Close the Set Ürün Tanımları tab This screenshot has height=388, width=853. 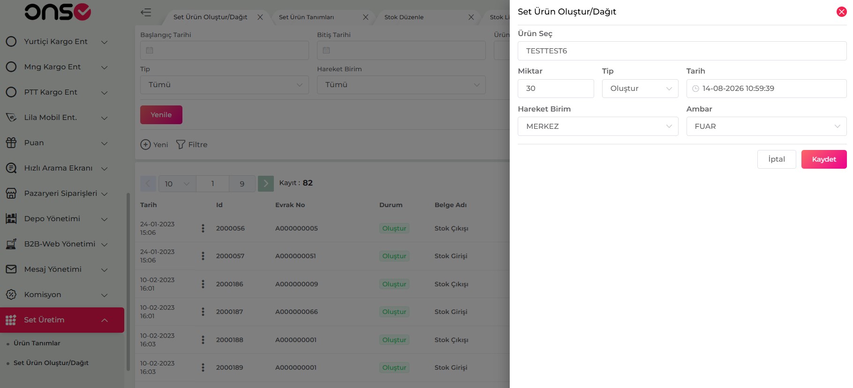point(366,17)
